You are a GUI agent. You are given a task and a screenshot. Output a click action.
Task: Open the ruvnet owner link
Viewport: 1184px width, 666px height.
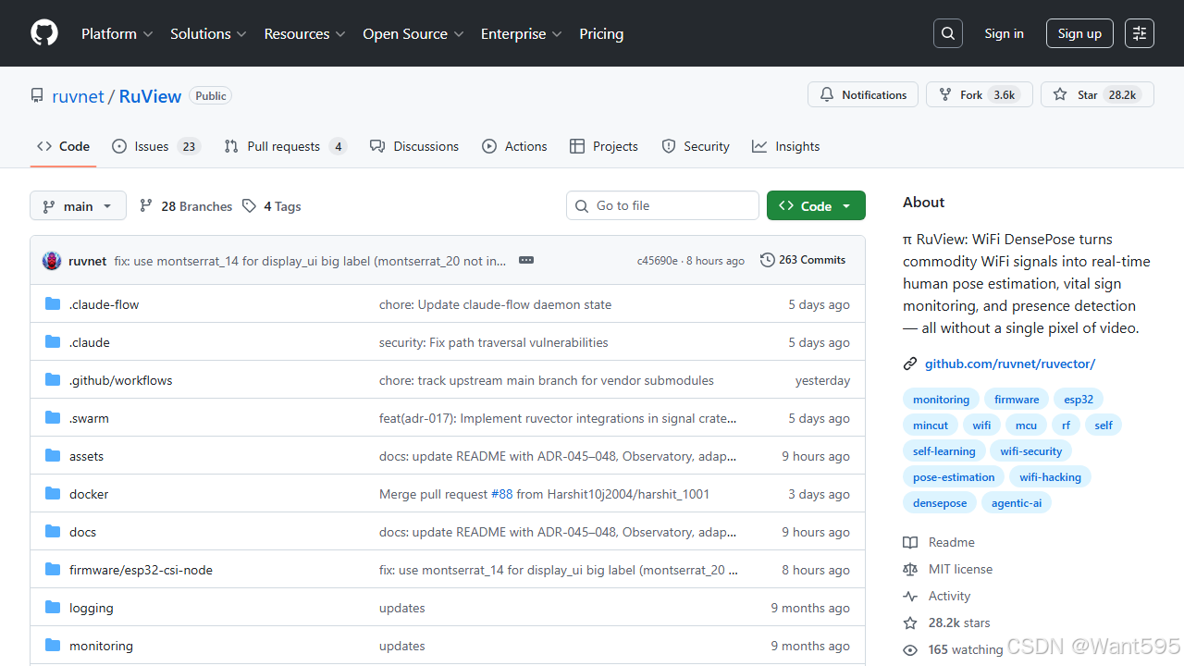coord(78,96)
